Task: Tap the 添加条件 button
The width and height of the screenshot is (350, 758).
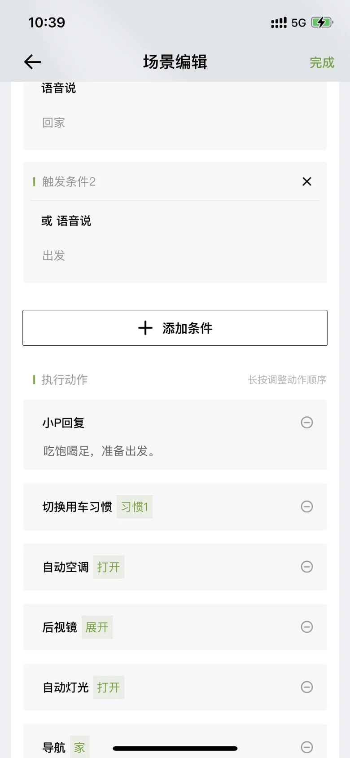Action: pyautogui.click(x=175, y=328)
